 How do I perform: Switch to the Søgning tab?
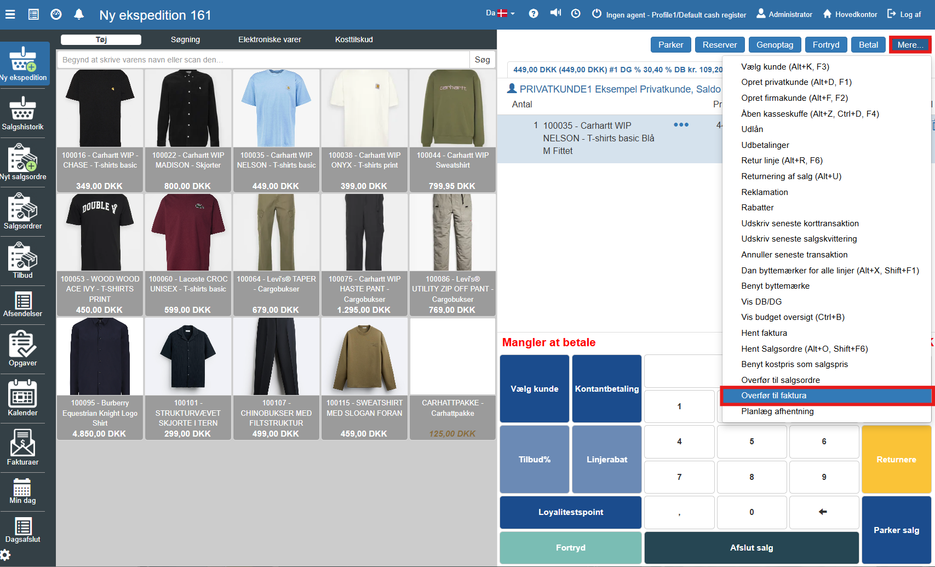click(185, 39)
